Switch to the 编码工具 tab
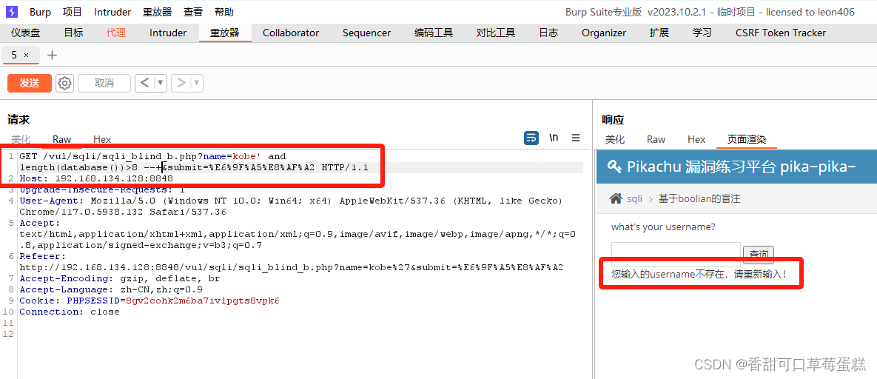This screenshot has height=379, width=877. [434, 33]
